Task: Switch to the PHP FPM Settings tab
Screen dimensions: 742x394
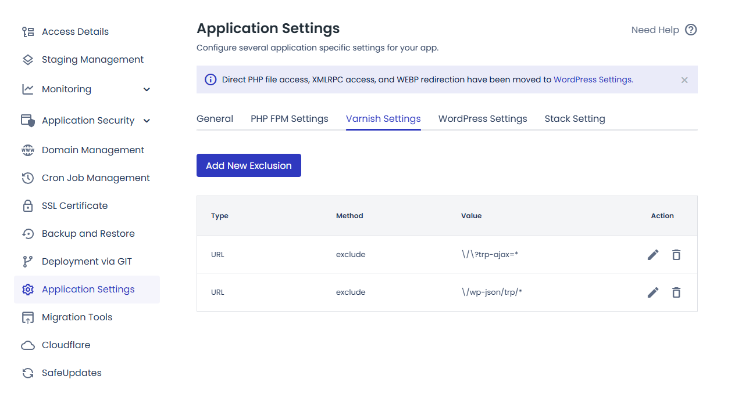Action: pyautogui.click(x=289, y=119)
